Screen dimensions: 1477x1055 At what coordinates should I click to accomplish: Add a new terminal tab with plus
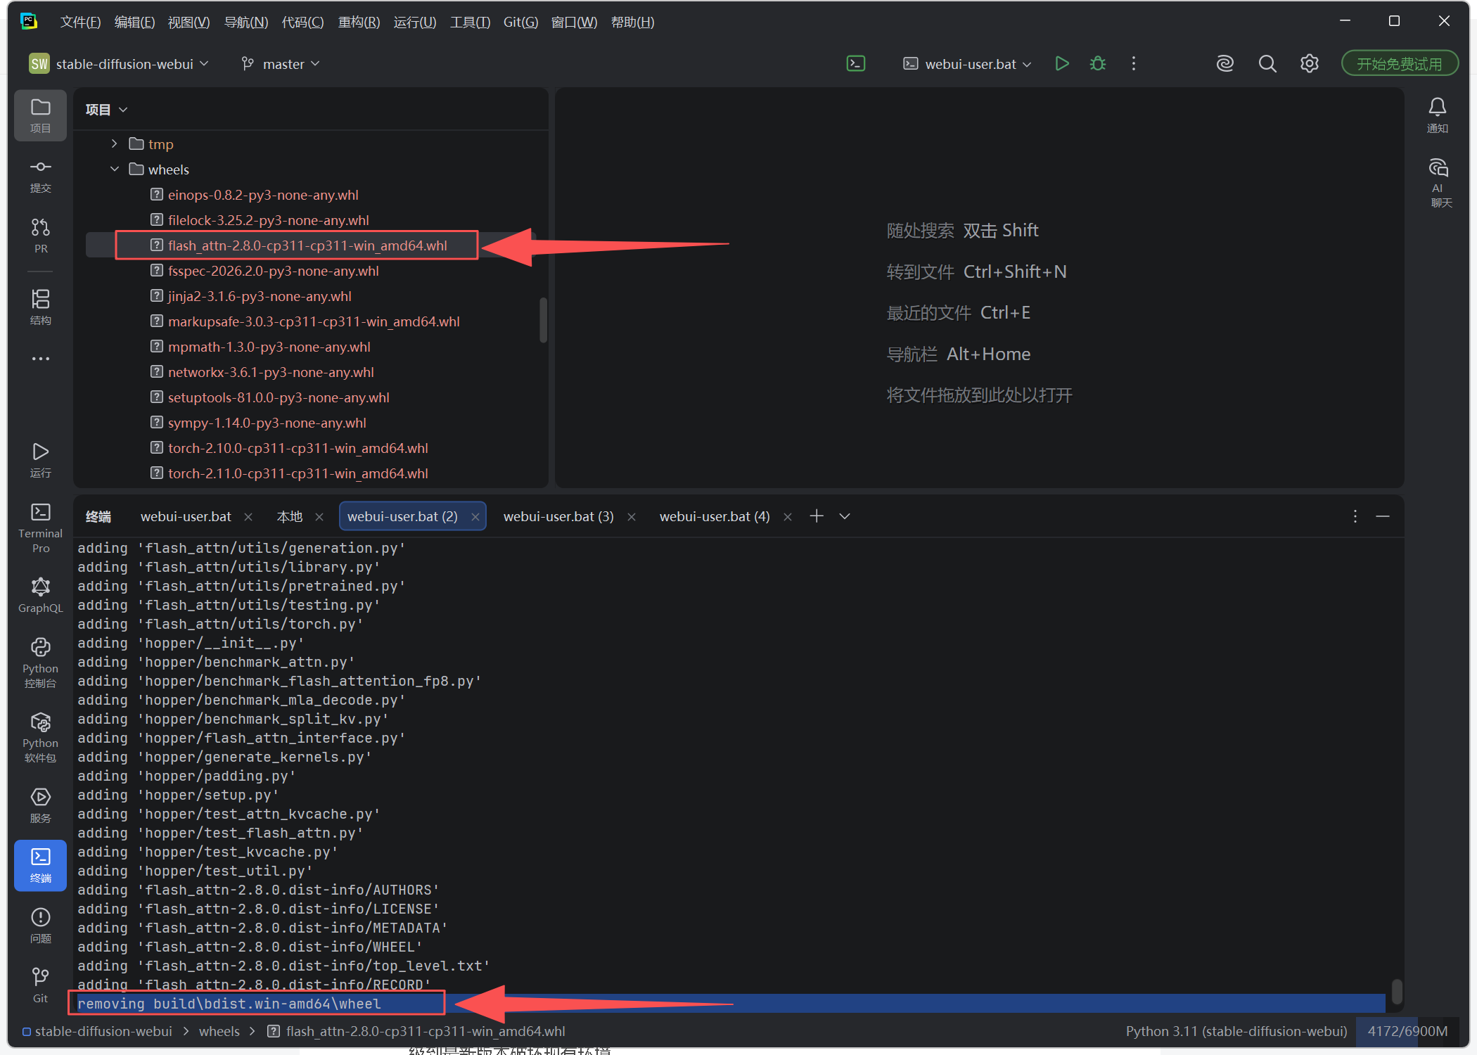[x=816, y=517]
